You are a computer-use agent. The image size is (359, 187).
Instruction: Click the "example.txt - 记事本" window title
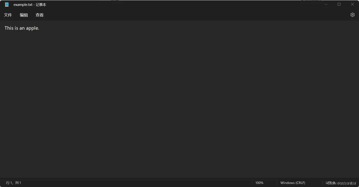point(30,5)
